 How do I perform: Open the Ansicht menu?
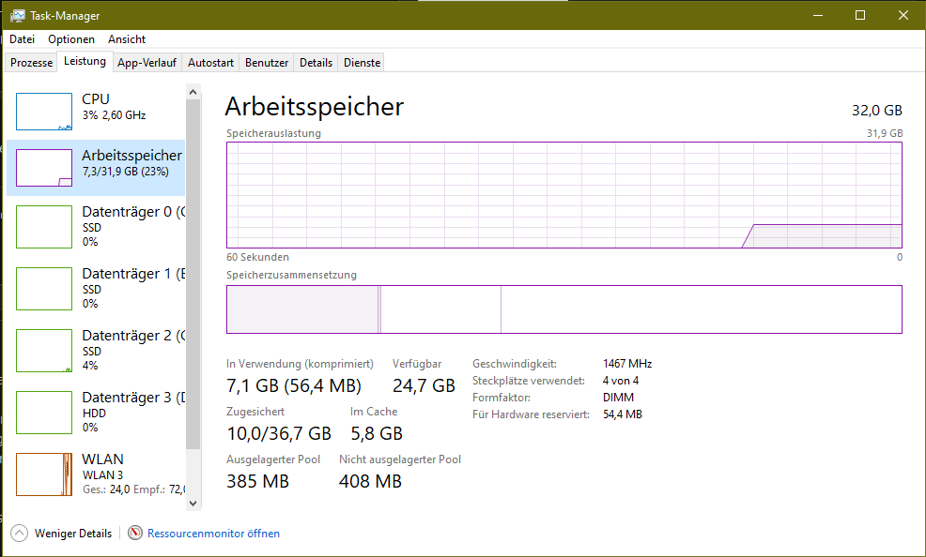point(127,39)
